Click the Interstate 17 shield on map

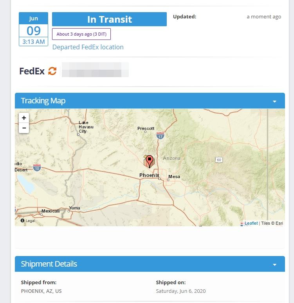(x=160, y=135)
